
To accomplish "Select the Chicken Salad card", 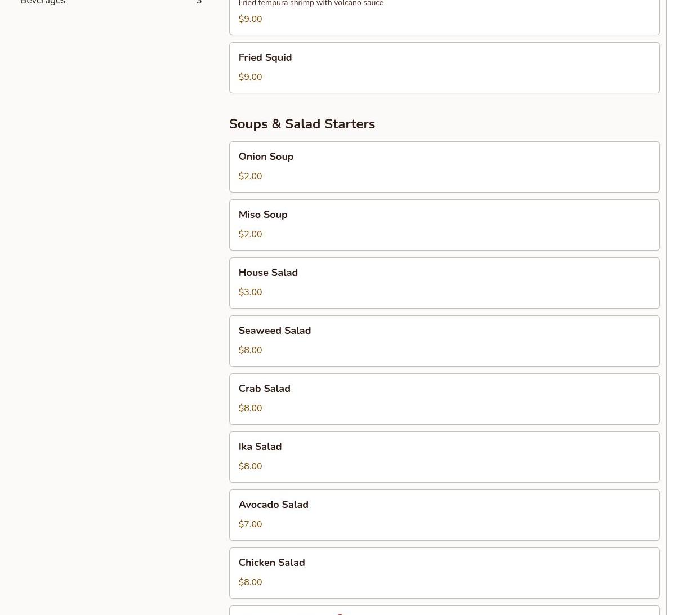I will pos(444,573).
